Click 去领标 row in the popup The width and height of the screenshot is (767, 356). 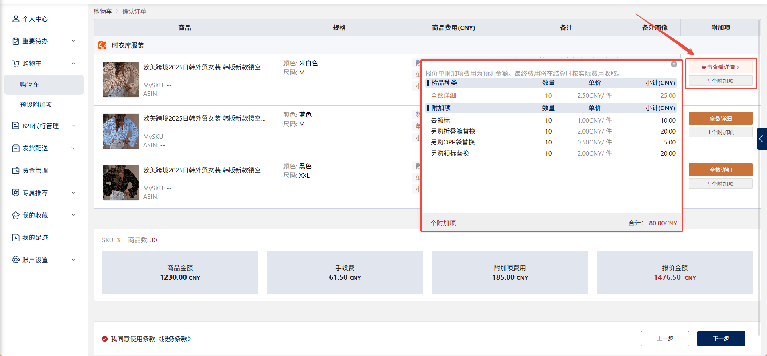pos(552,120)
